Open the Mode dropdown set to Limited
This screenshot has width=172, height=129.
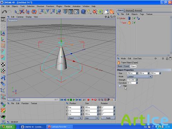click(x=139, y=77)
